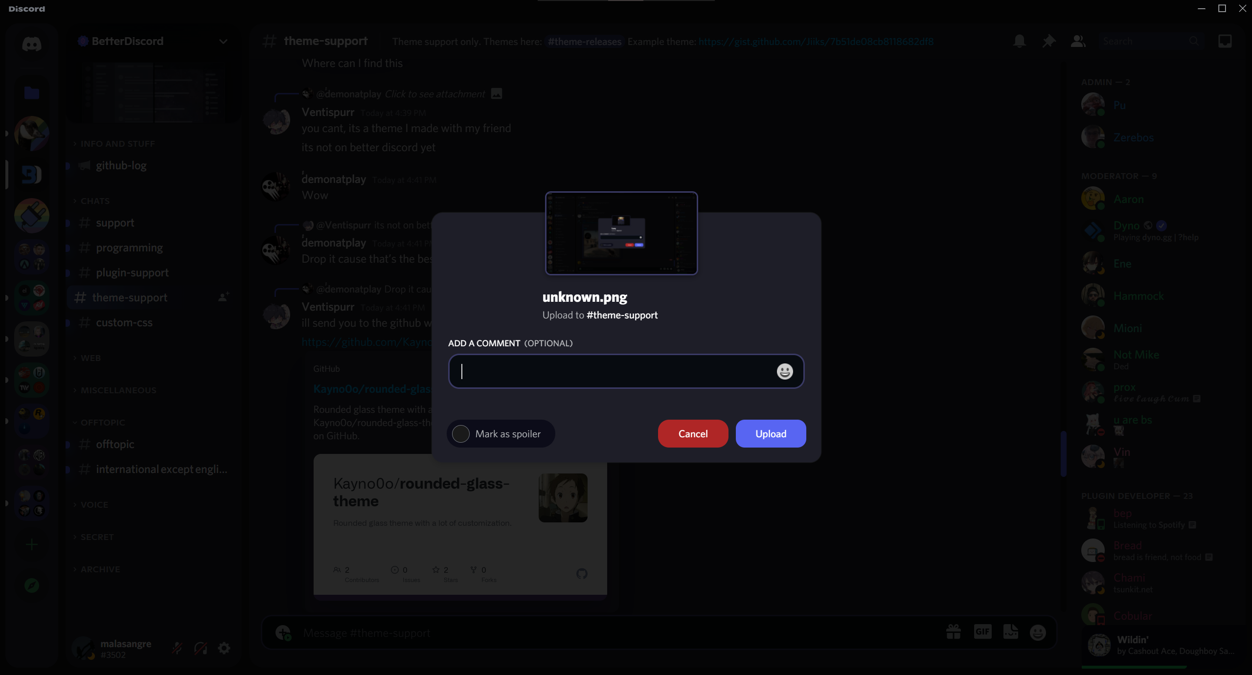Open the KaynoOo/rounded-glass embed title link
The image size is (1252, 675).
(x=372, y=389)
